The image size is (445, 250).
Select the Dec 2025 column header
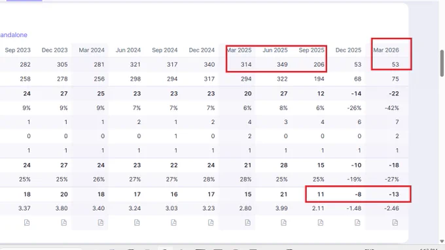tap(348, 50)
